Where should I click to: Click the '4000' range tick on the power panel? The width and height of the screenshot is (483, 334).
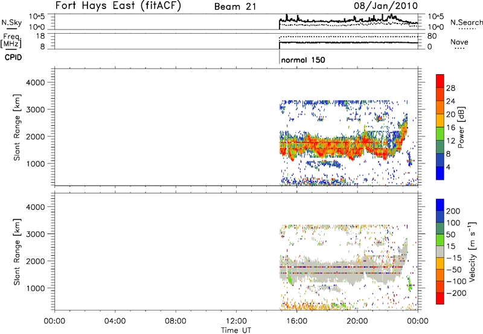pos(35,83)
